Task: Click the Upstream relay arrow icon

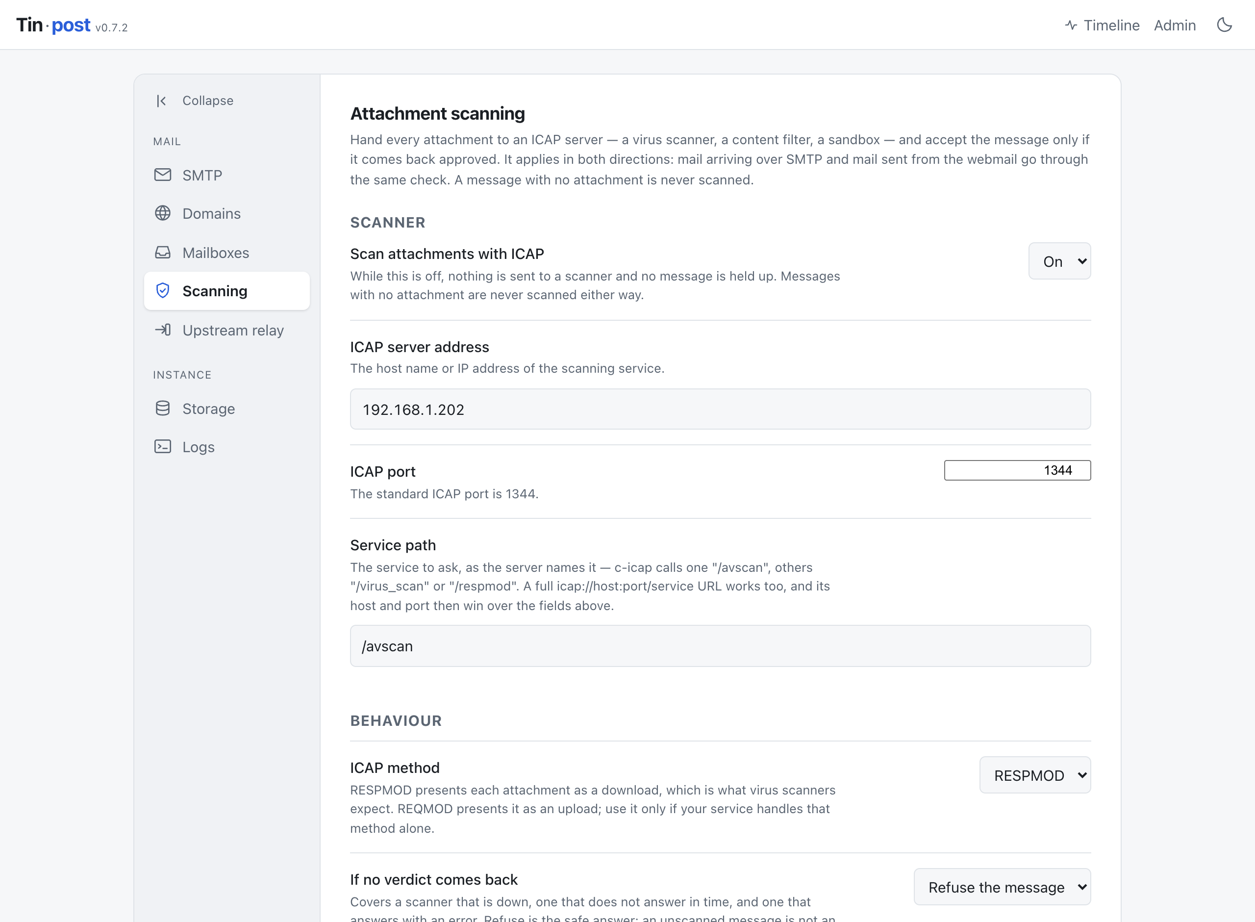Action: (162, 330)
